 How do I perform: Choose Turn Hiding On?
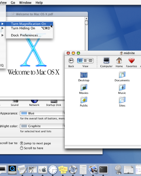click(x=29, y=28)
